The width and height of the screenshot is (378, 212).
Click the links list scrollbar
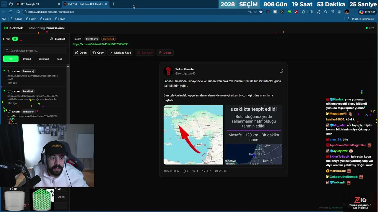click(x=68, y=94)
